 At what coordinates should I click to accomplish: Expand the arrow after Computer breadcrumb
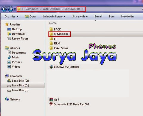coord(40,9)
